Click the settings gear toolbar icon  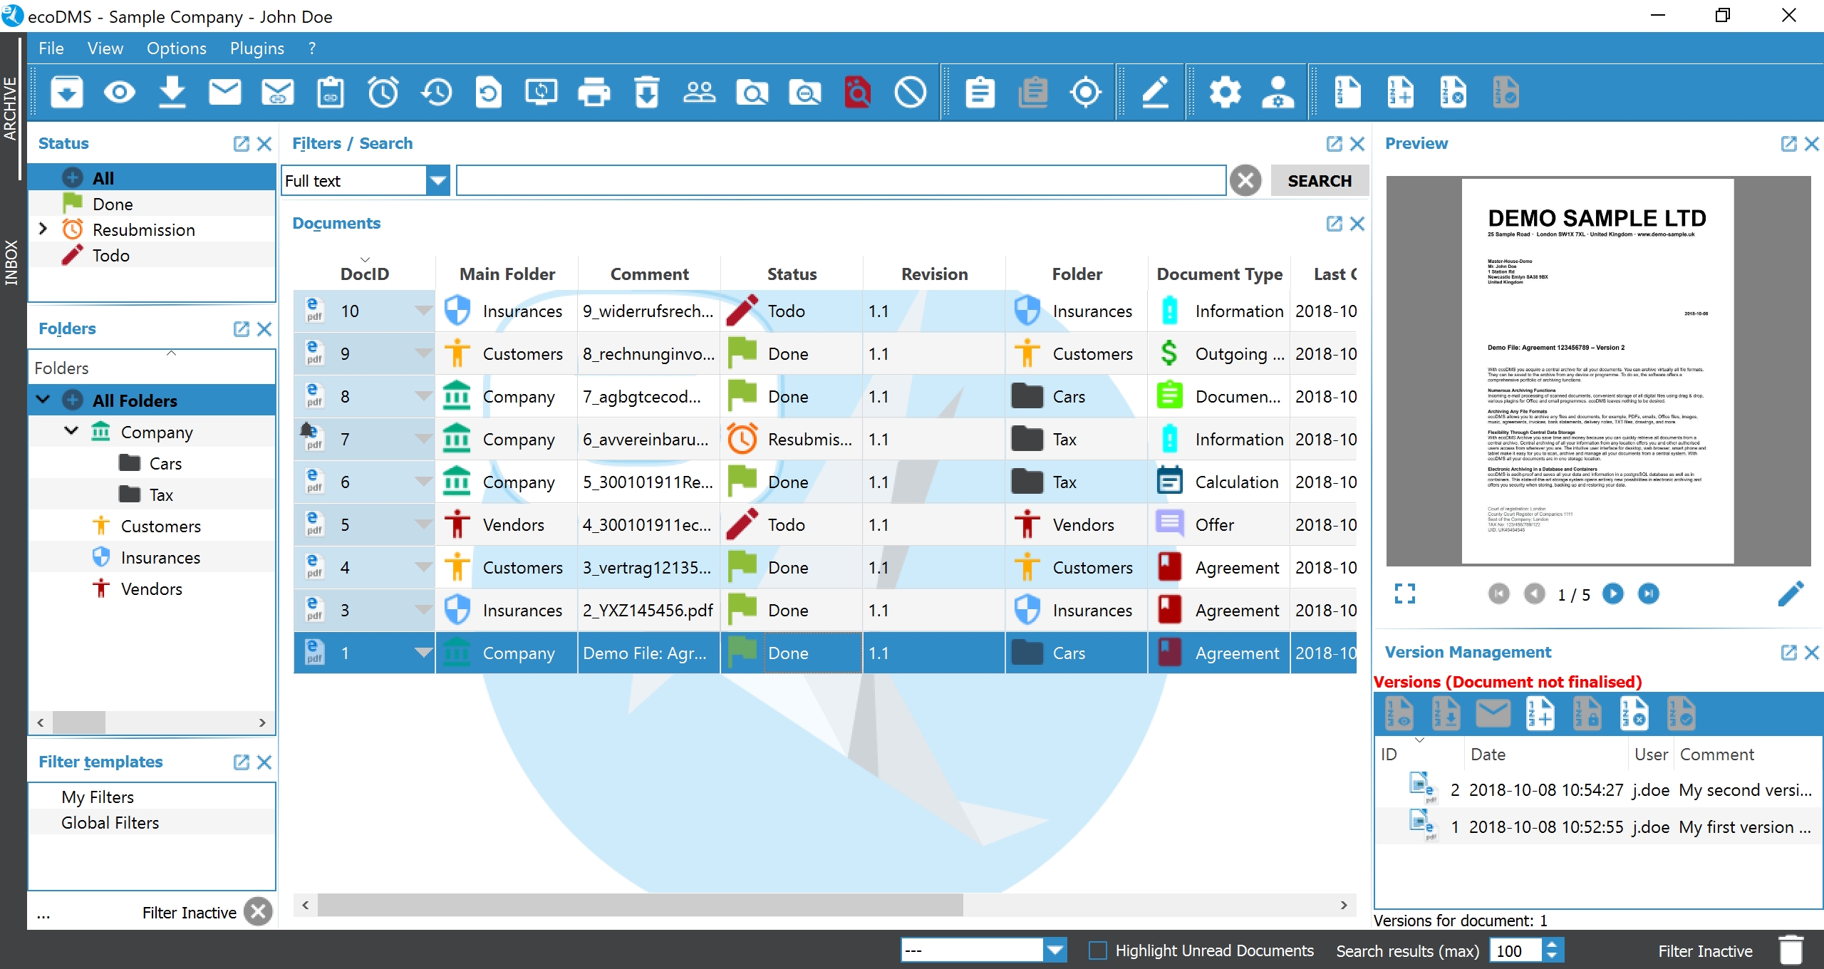click(1225, 93)
